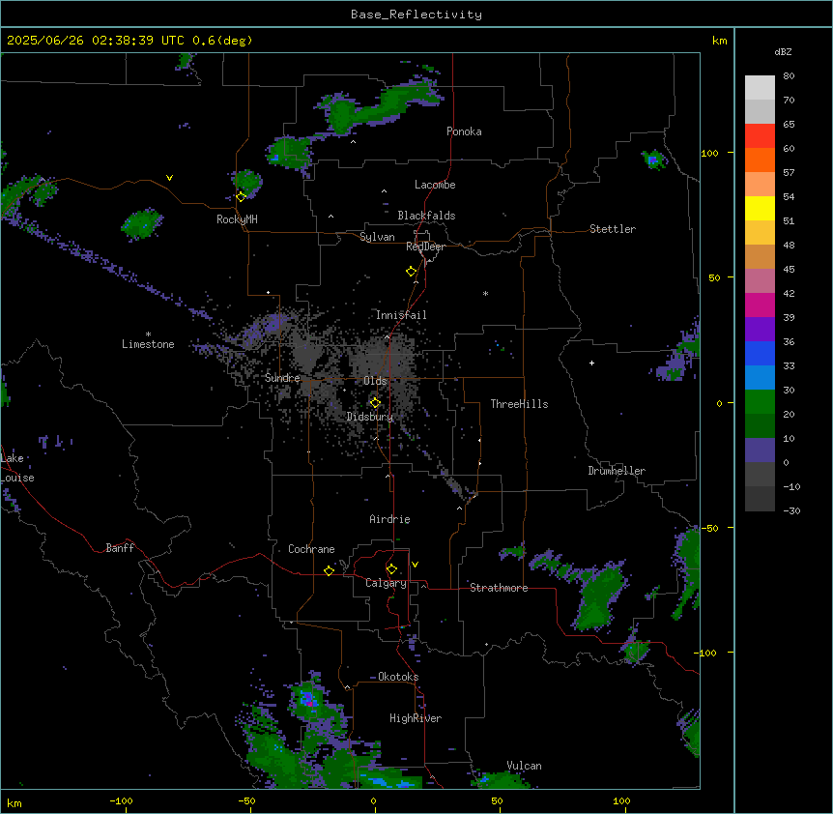The height and width of the screenshot is (814, 833).
Task: Select the oval green echo southwest of RockyMH
Action: pos(141,223)
